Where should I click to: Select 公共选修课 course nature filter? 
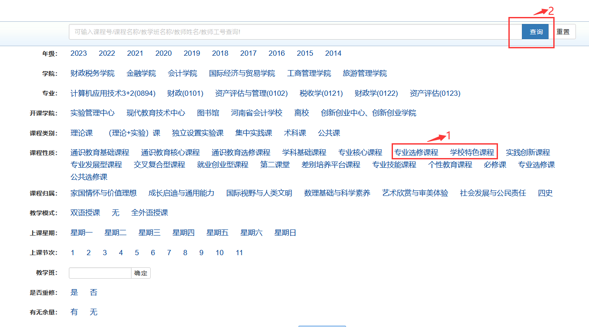coord(89,177)
